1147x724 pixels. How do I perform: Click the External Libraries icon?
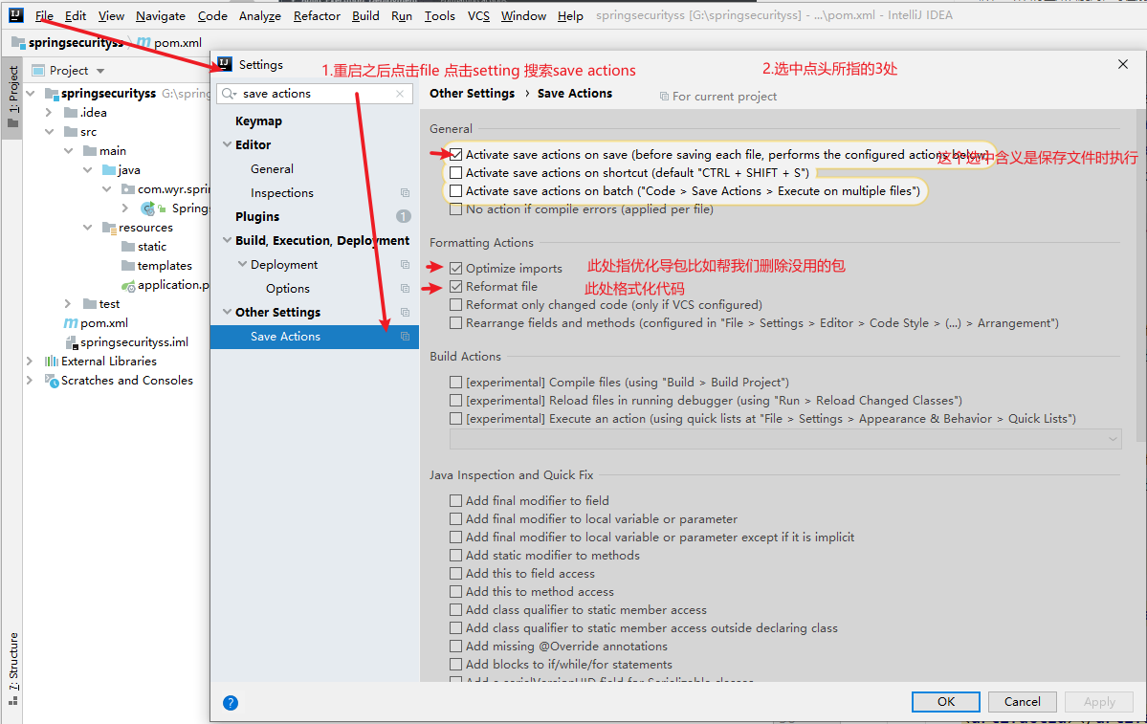tap(52, 362)
